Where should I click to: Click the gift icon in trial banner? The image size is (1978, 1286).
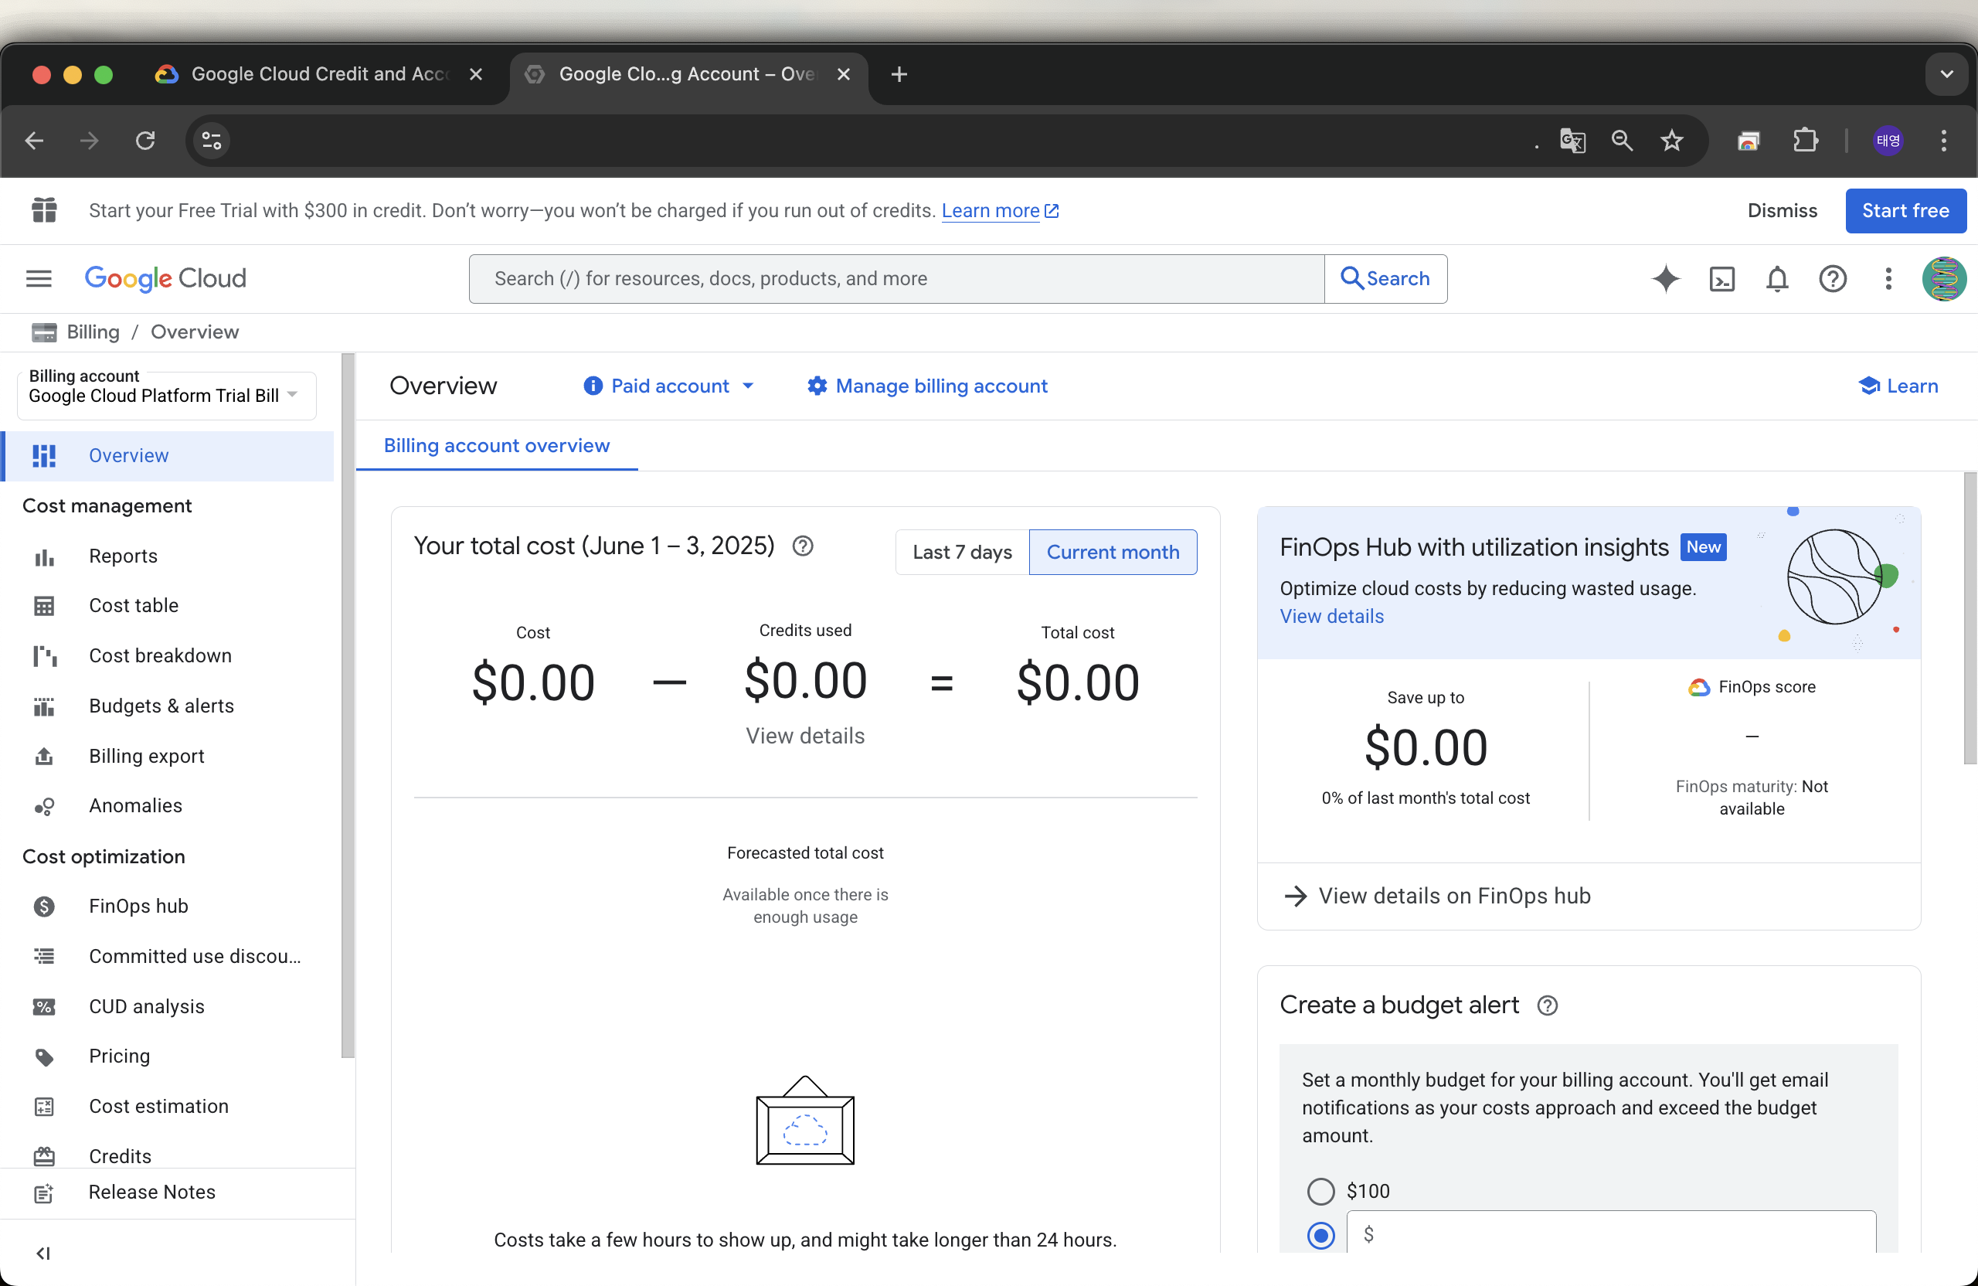(44, 210)
